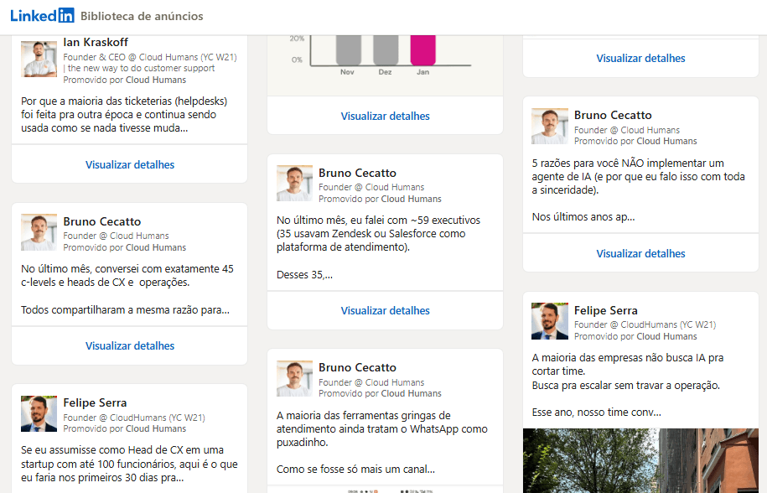Click 'Promovido por Cloud Humans' under Ian Kraskoff
The height and width of the screenshot is (493, 767).
click(x=125, y=80)
